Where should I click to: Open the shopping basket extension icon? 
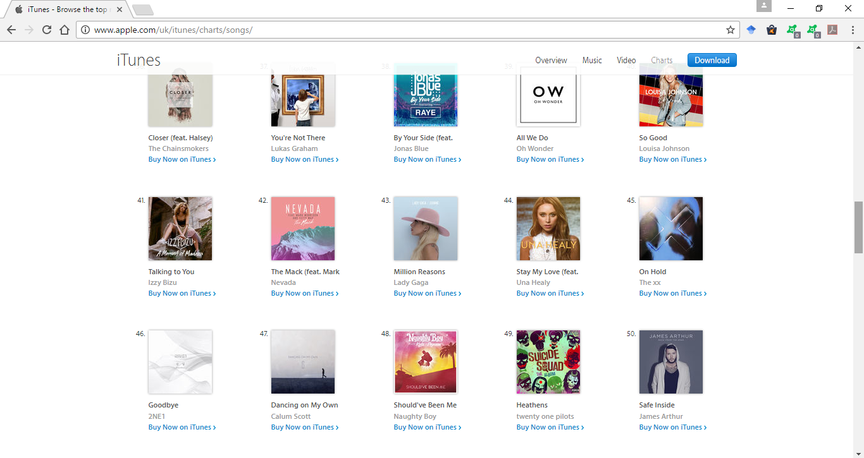pyautogui.click(x=772, y=30)
